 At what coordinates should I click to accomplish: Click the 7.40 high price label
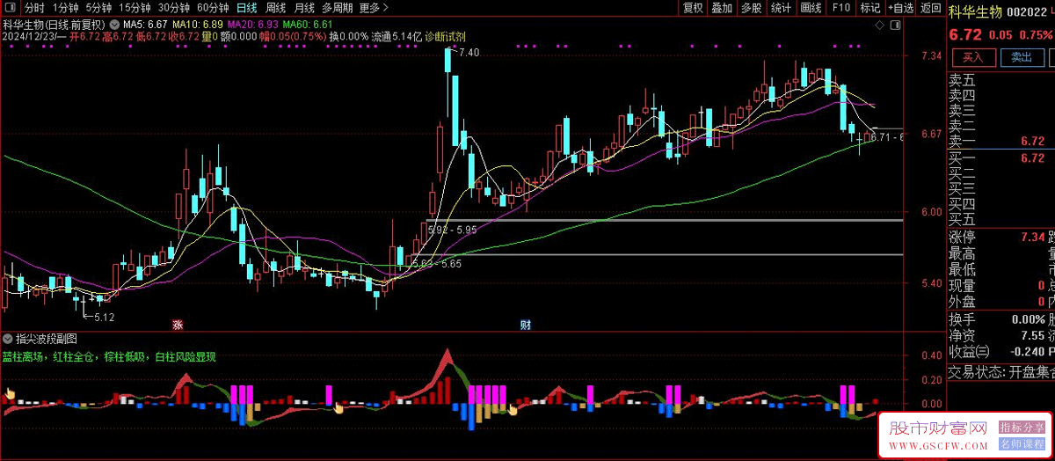pyautogui.click(x=469, y=53)
